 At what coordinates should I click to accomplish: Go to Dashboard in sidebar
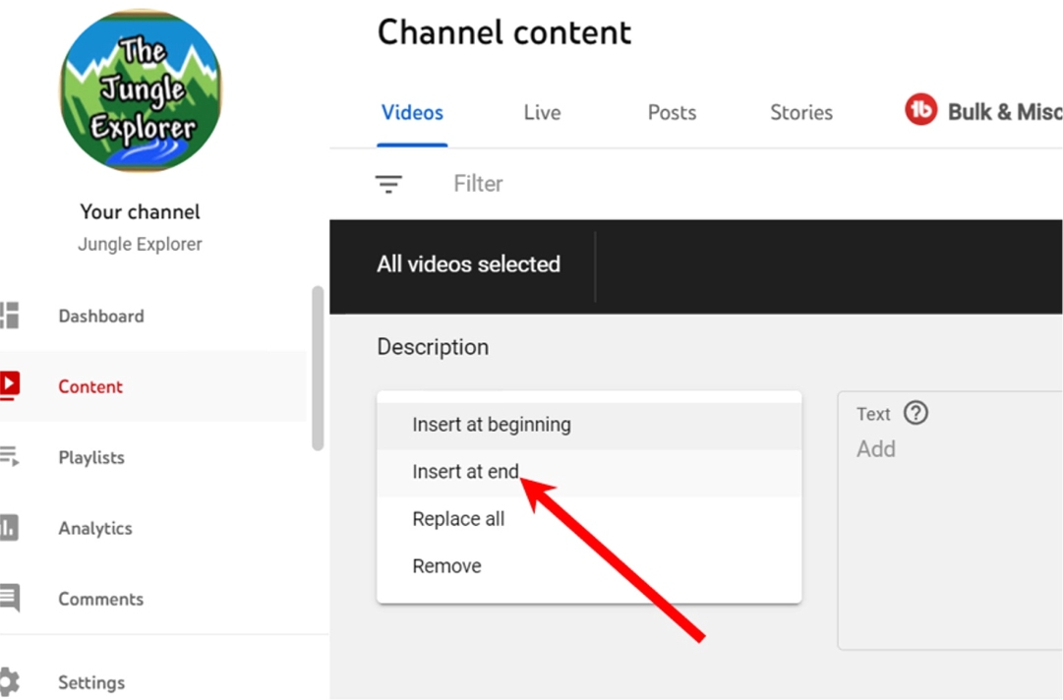pyautogui.click(x=101, y=317)
